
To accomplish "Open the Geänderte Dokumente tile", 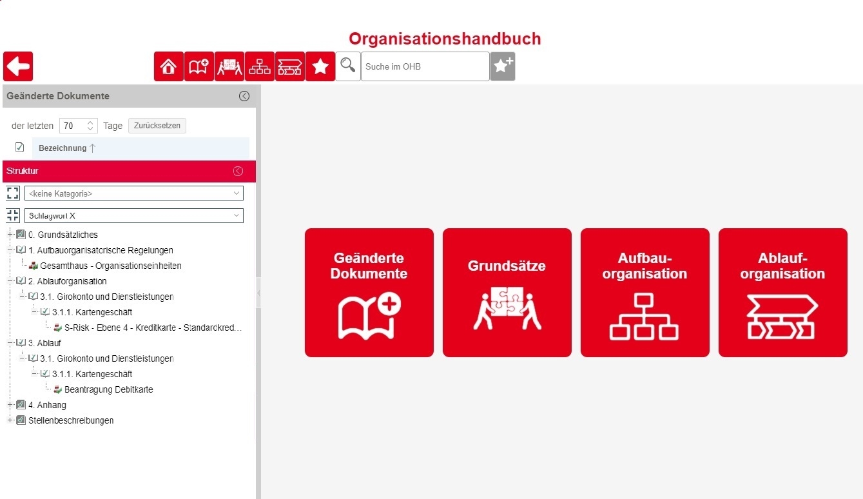I will [369, 293].
